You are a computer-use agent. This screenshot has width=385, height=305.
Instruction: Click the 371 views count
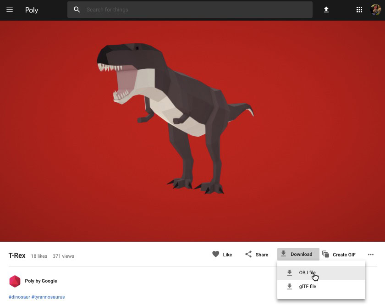(63, 256)
